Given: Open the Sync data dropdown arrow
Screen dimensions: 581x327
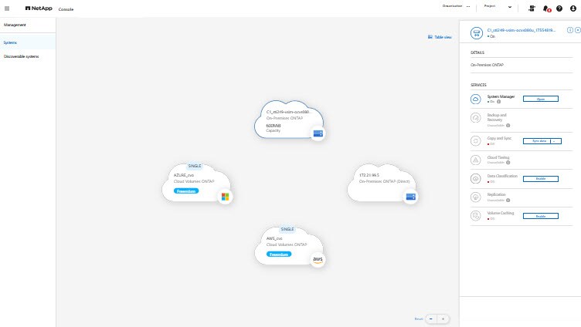Looking at the screenshot, I should click(x=556, y=141).
